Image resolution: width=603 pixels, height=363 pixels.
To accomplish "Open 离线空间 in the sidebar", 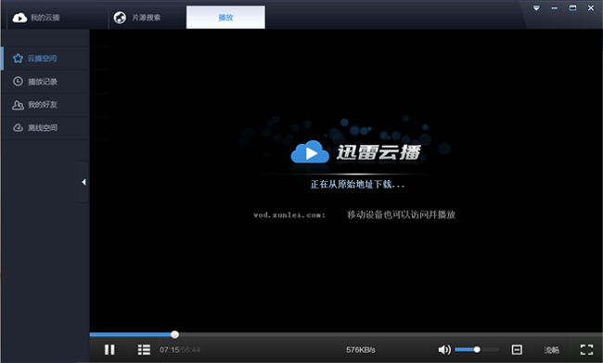I will (45, 128).
